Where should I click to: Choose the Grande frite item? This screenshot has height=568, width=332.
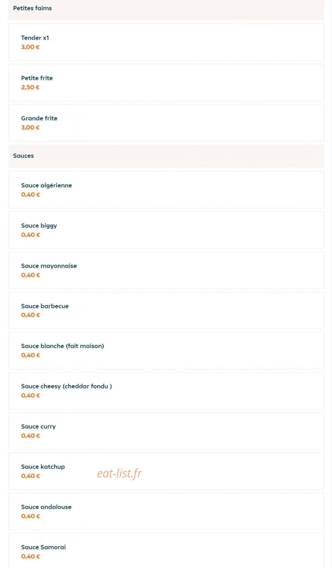[166, 123]
